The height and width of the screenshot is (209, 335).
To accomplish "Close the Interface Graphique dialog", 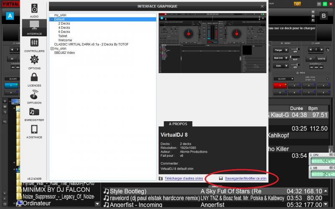I will (262, 6).
